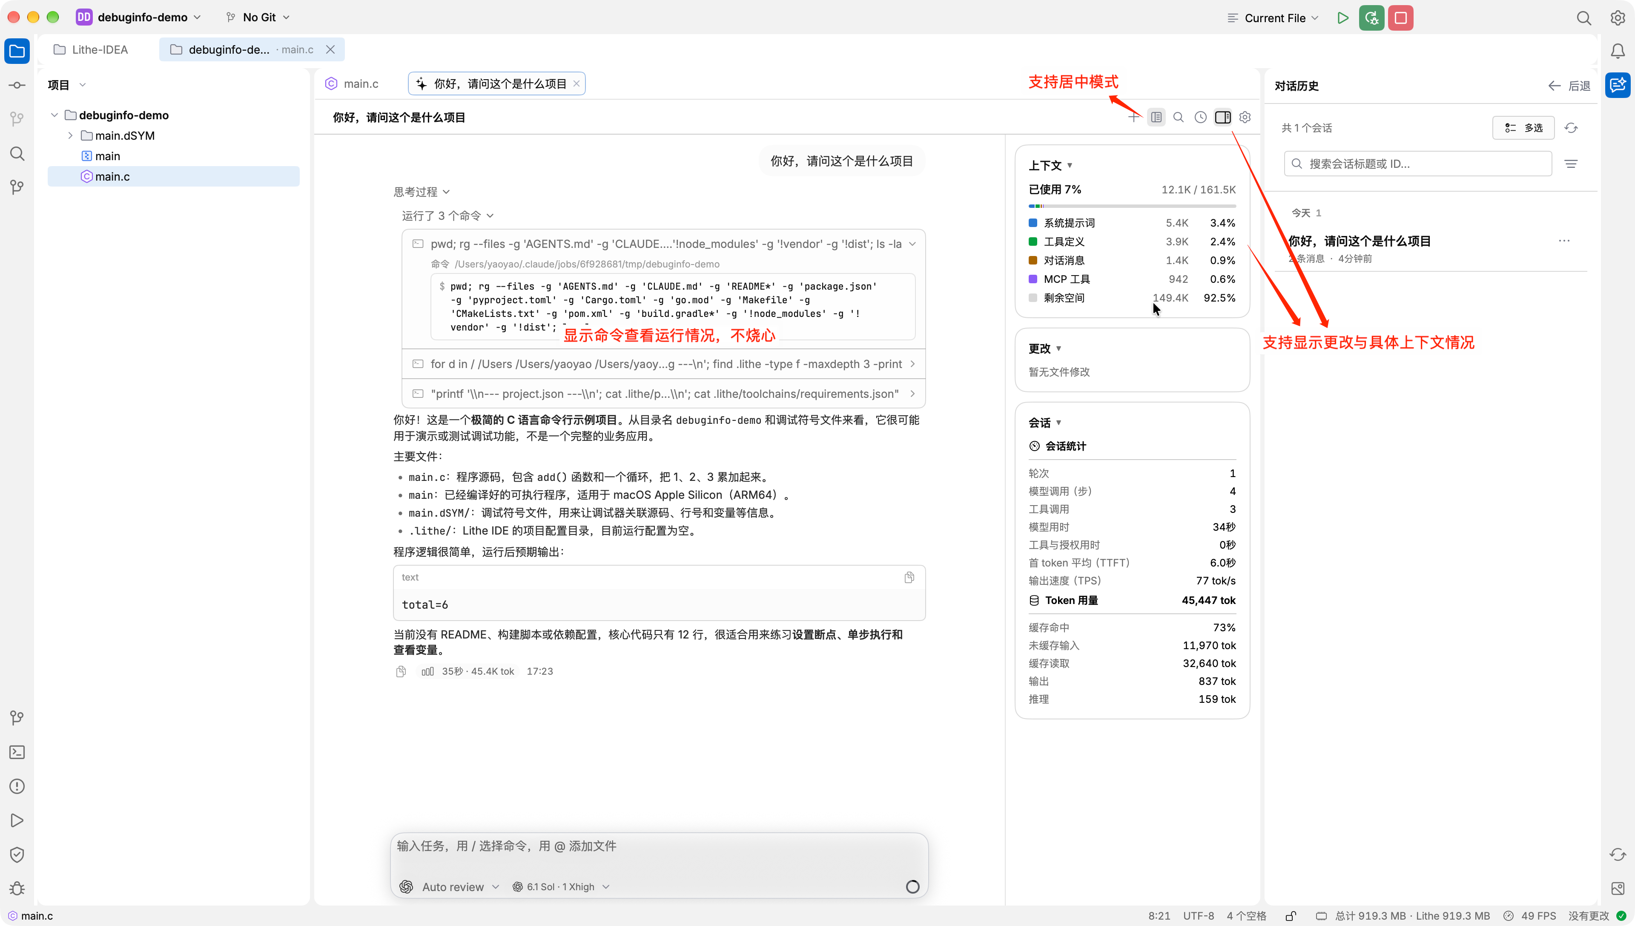Expand the main.dSYM folder
The image size is (1635, 926).
(70, 135)
